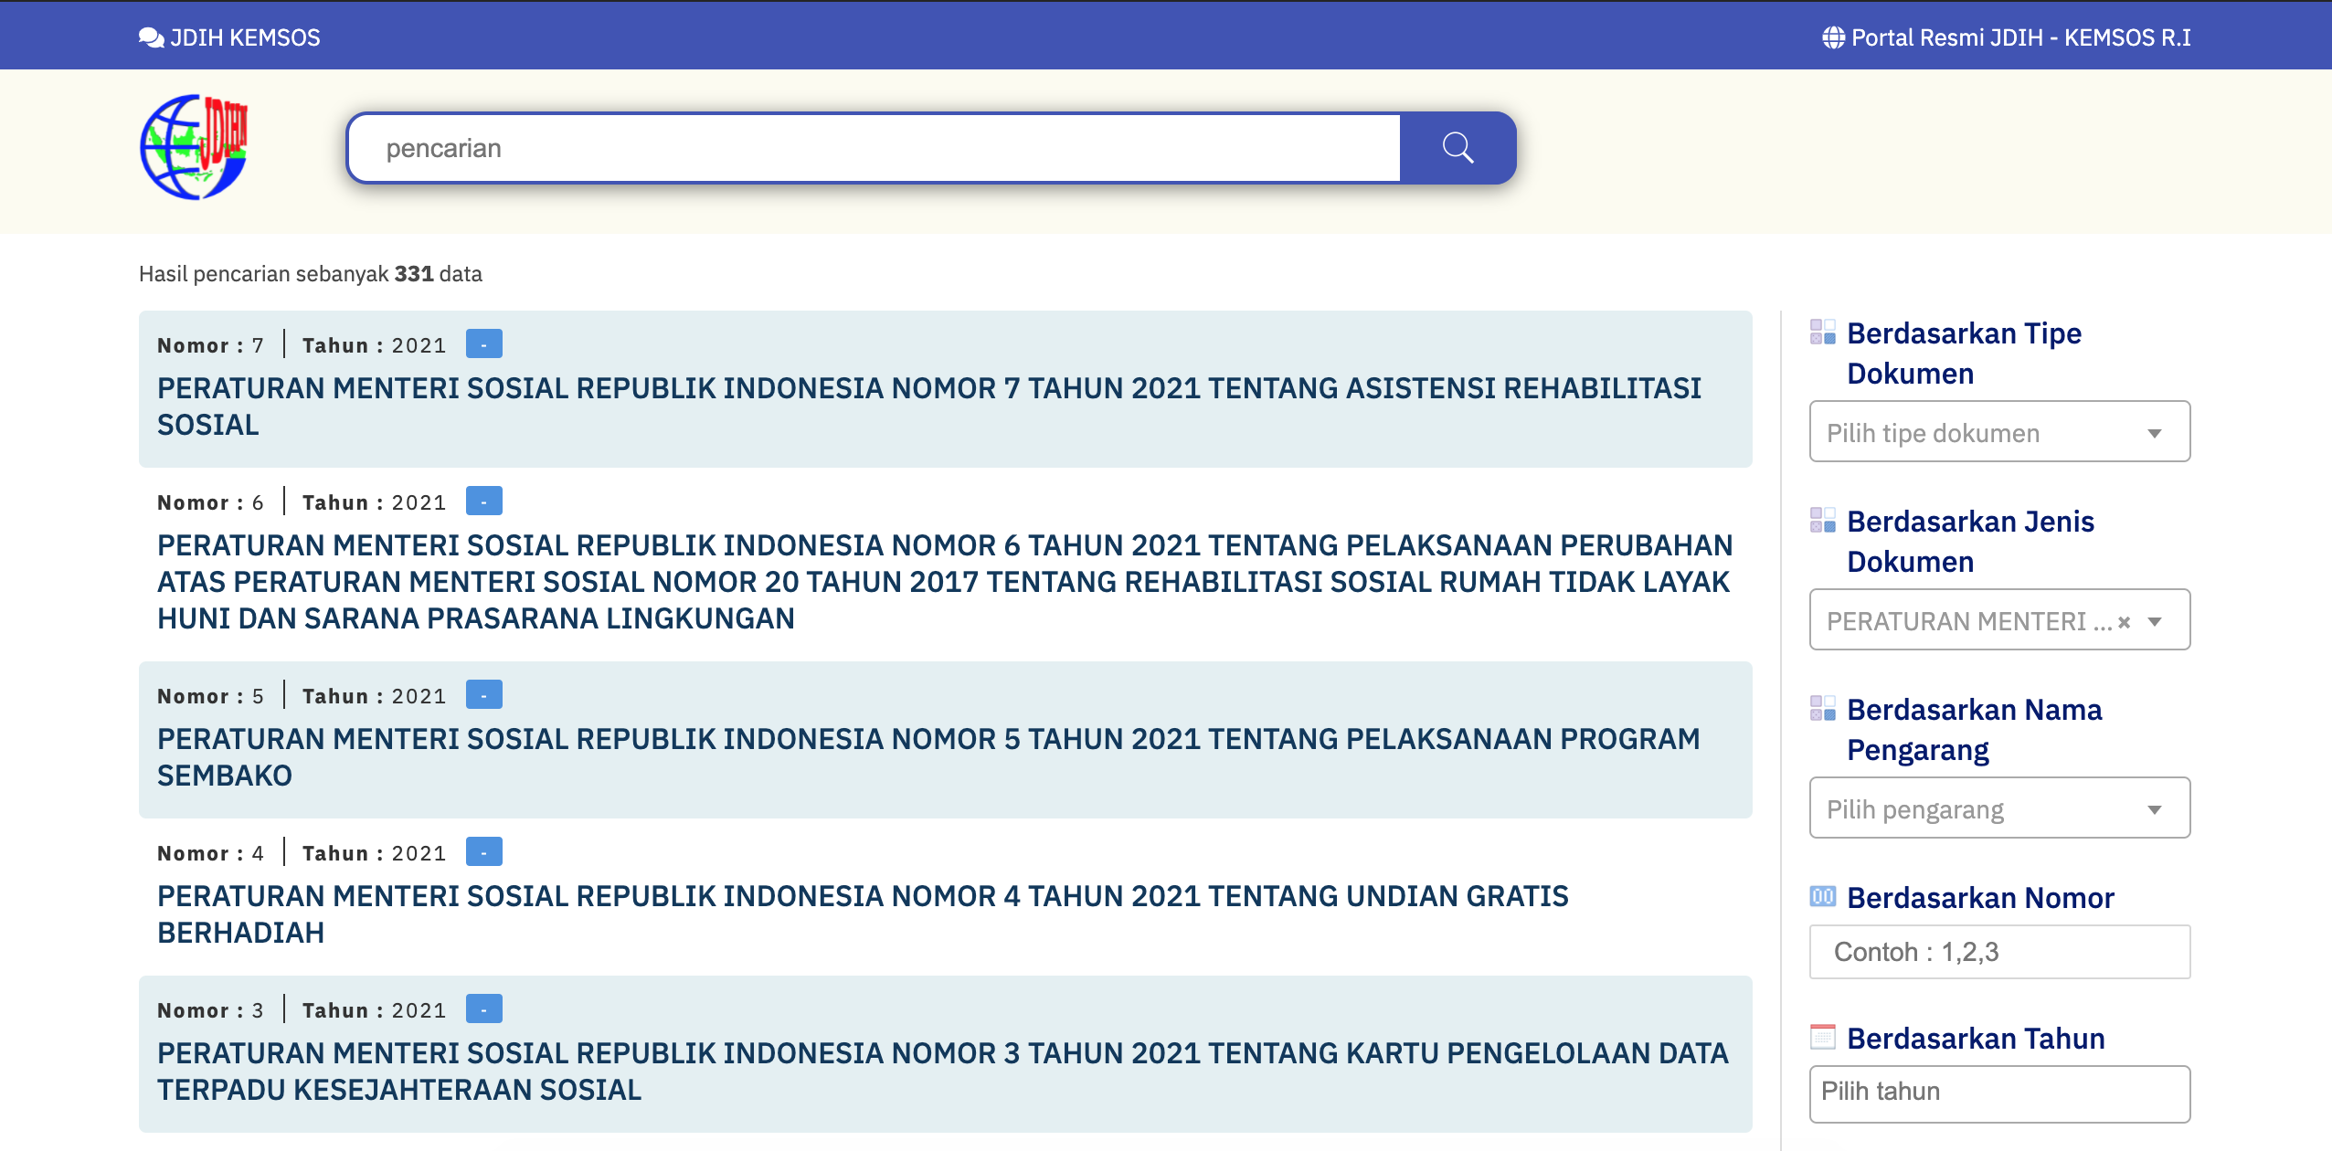Click the 'Hasil pencarian sebanyak 331 data' text

(311, 274)
